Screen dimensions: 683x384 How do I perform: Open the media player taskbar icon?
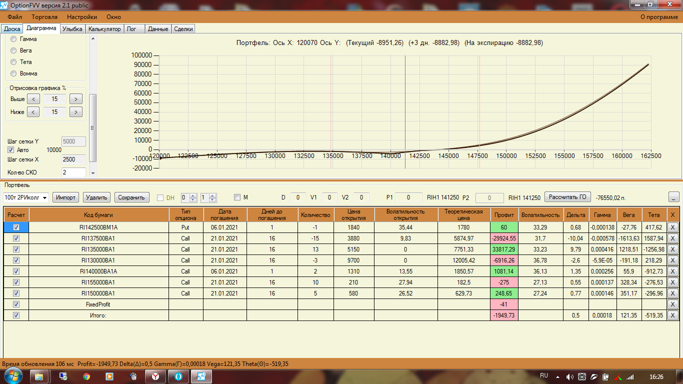click(x=109, y=376)
